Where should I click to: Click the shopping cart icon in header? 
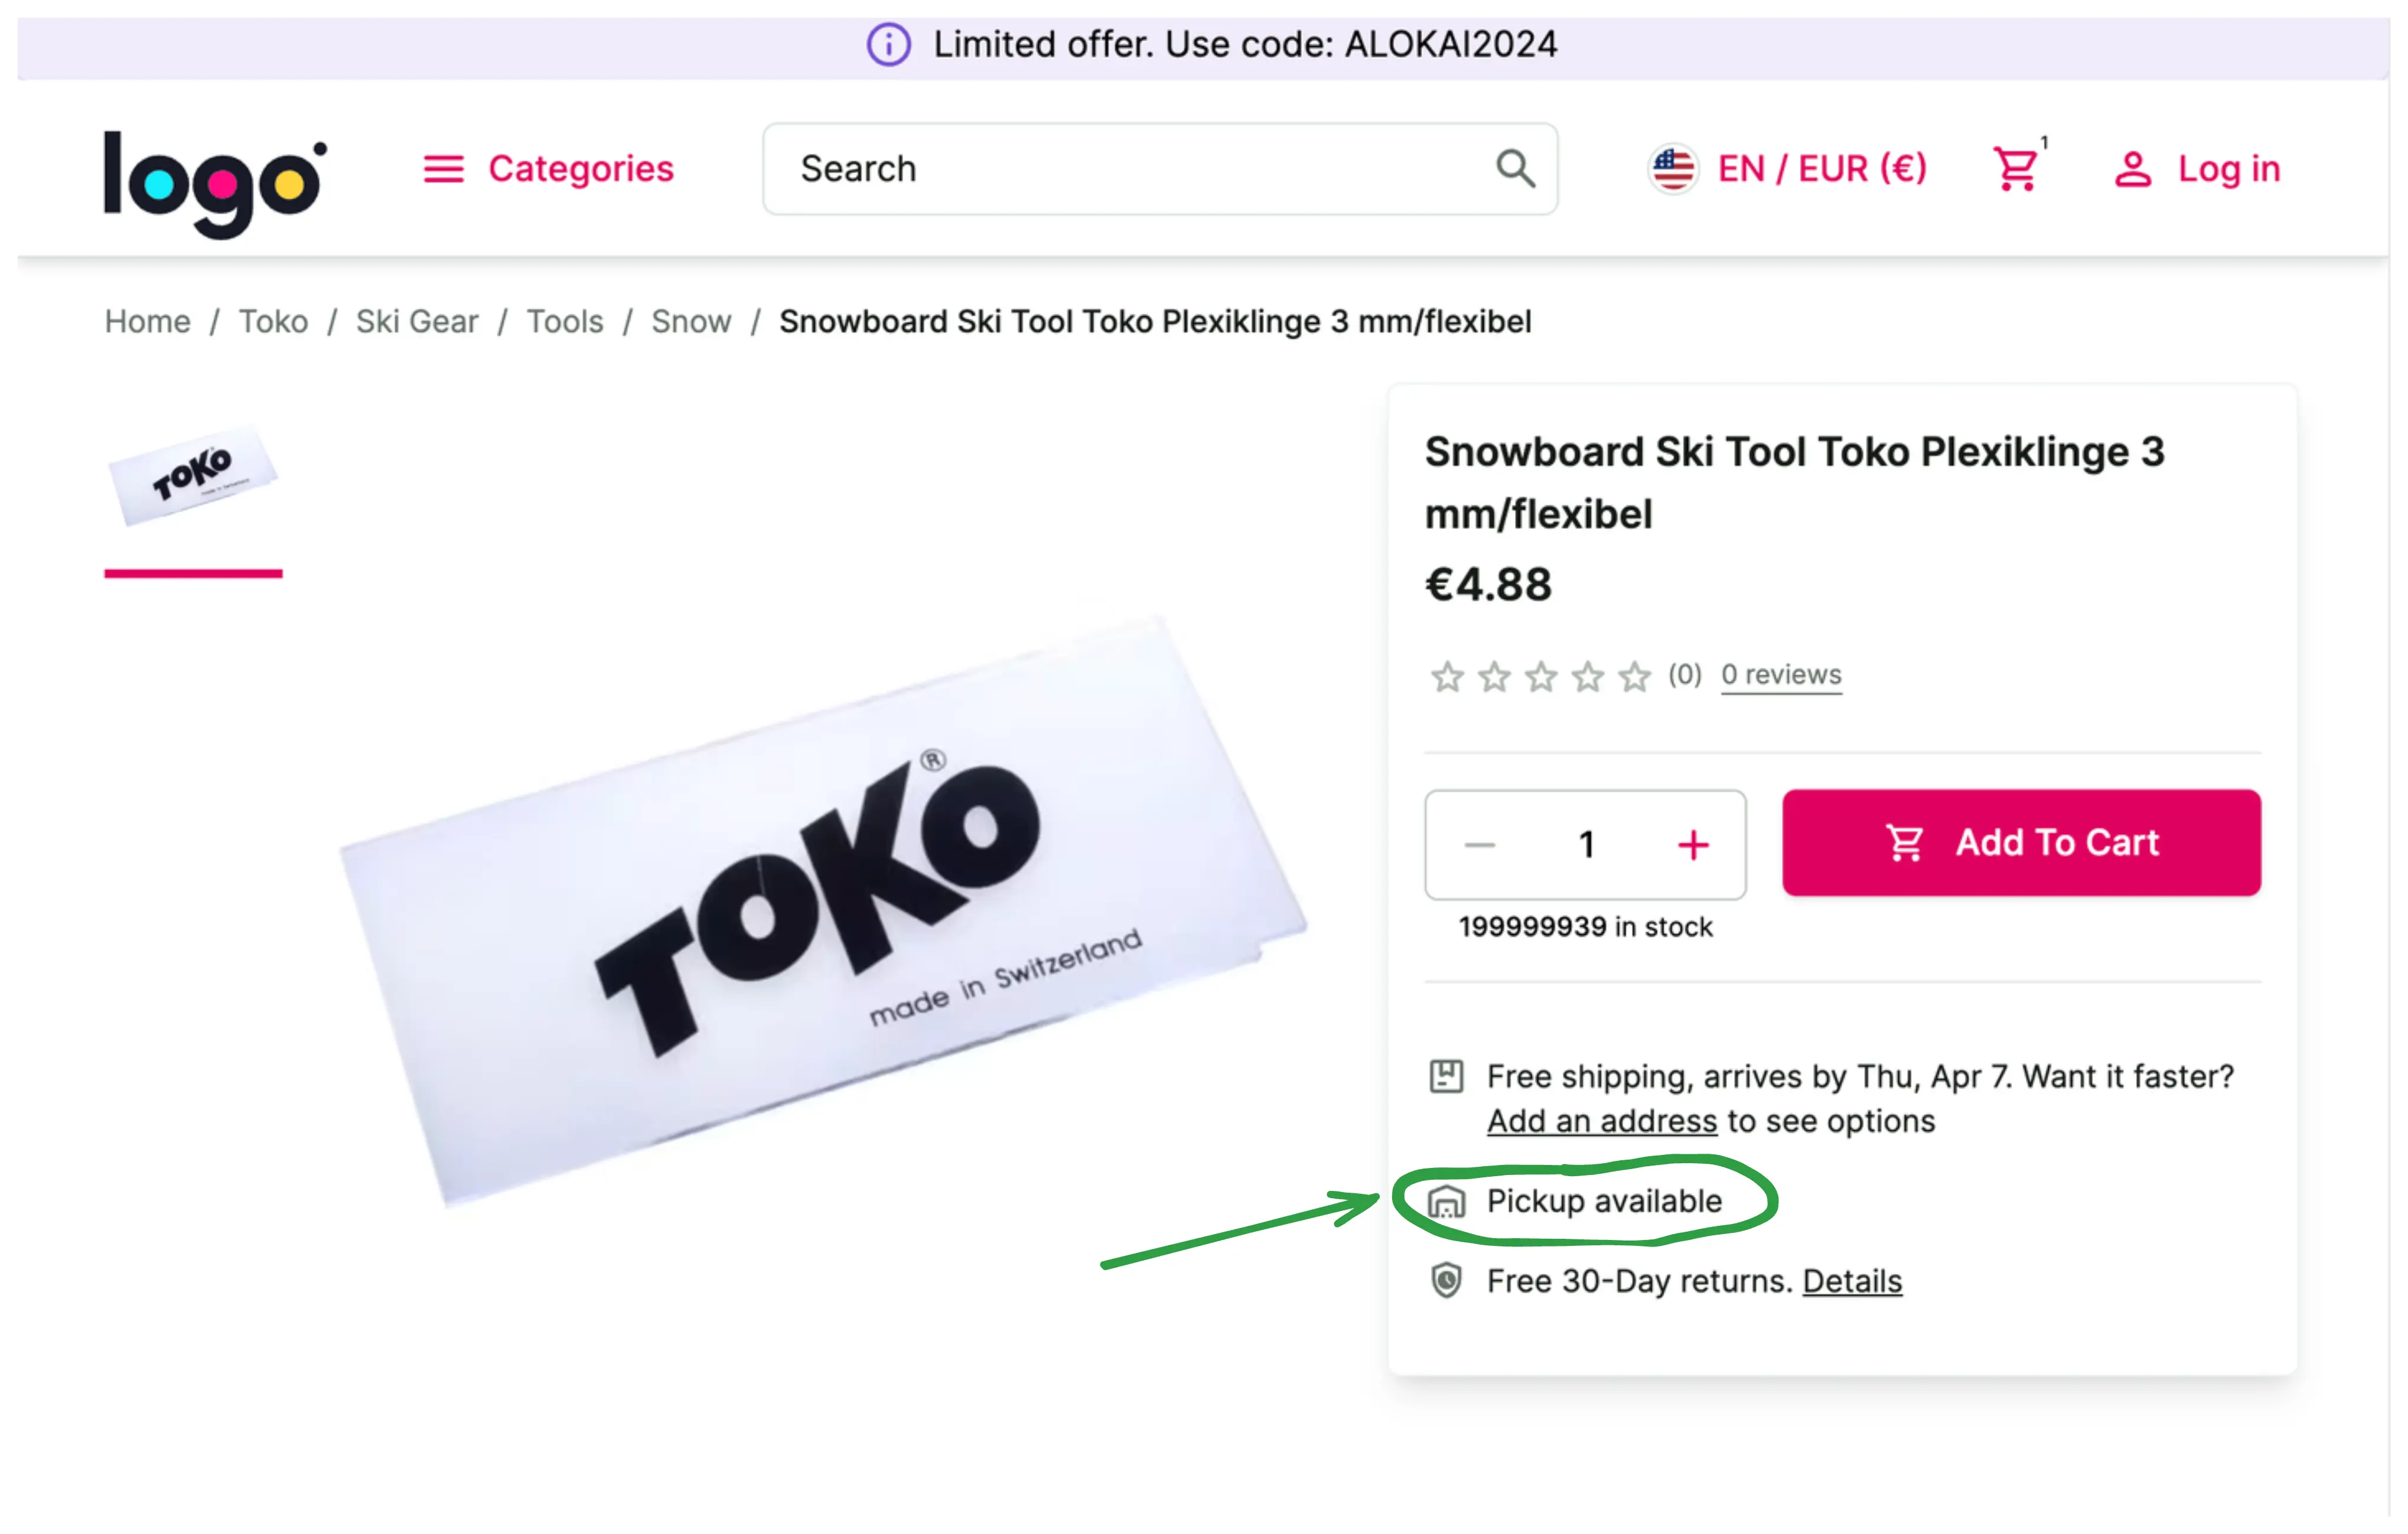click(x=2015, y=169)
